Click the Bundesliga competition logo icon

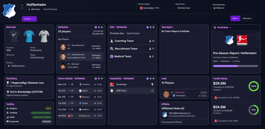pyautogui.click(x=112, y=84)
